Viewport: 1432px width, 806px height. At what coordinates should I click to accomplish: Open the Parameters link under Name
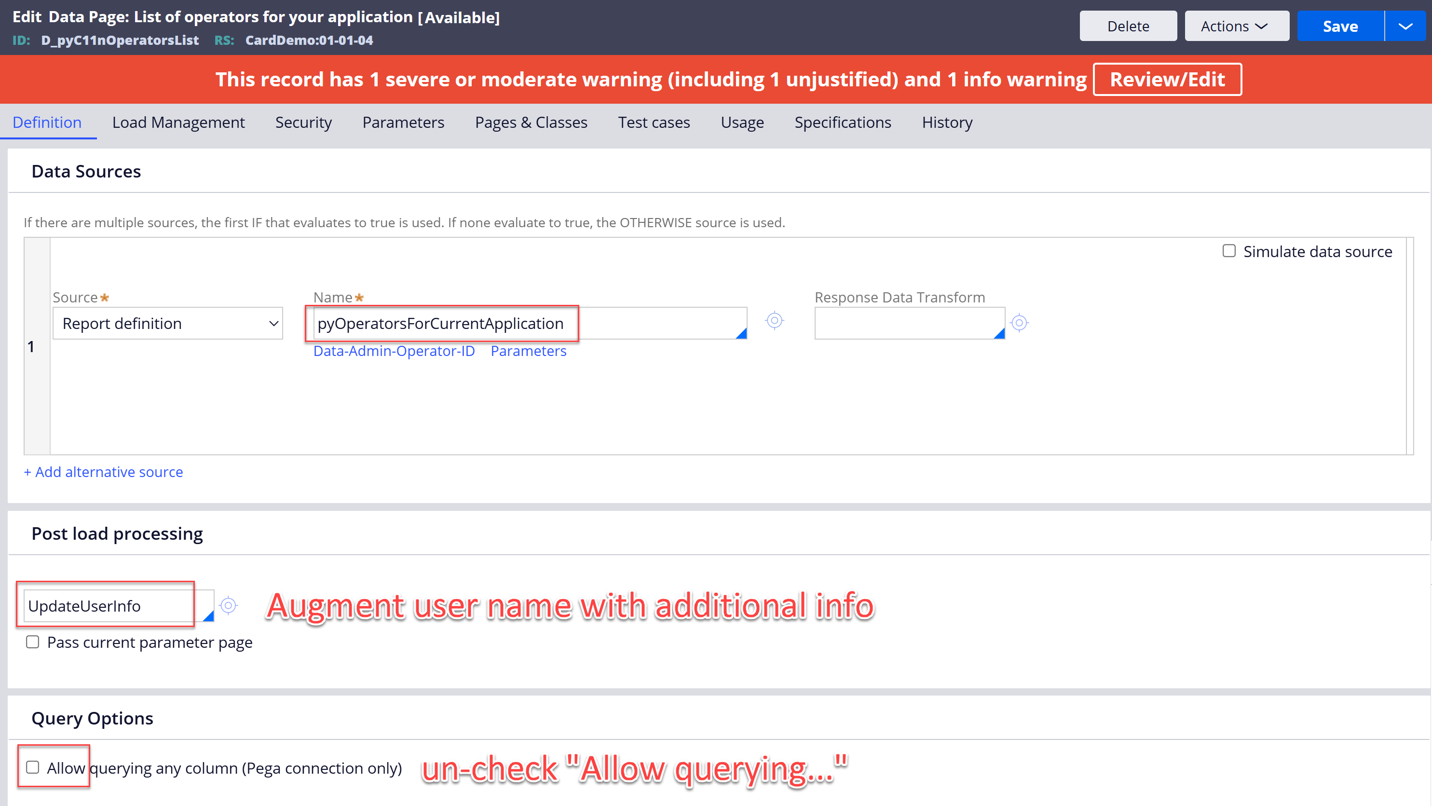pos(528,351)
